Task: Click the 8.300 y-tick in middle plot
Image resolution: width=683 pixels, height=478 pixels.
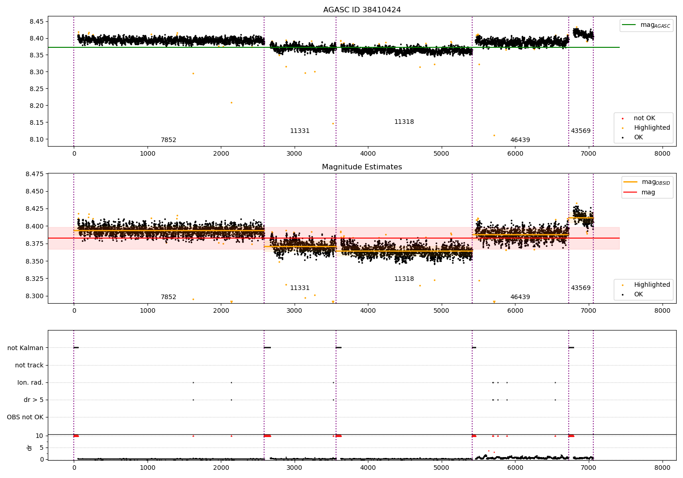Action: click(x=34, y=296)
